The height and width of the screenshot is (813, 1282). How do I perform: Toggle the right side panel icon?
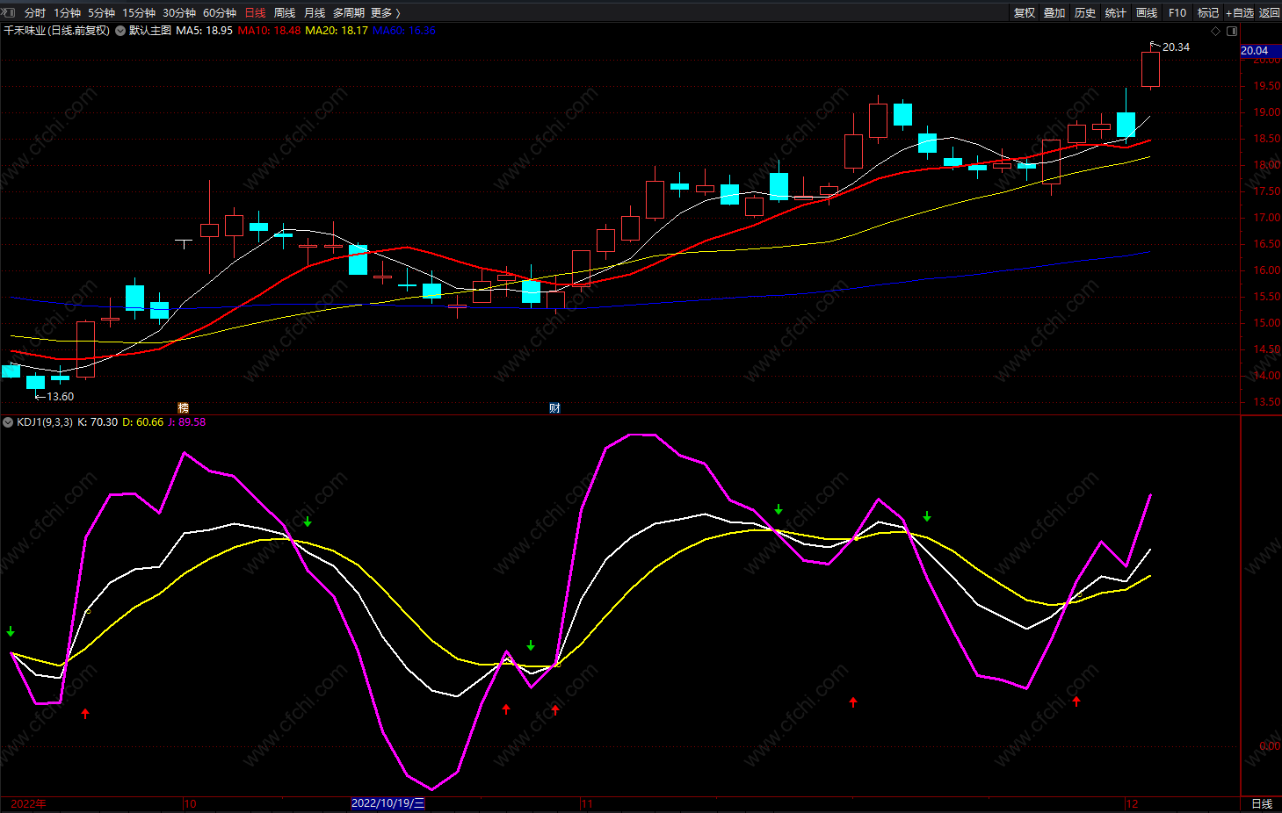pyautogui.click(x=1232, y=31)
